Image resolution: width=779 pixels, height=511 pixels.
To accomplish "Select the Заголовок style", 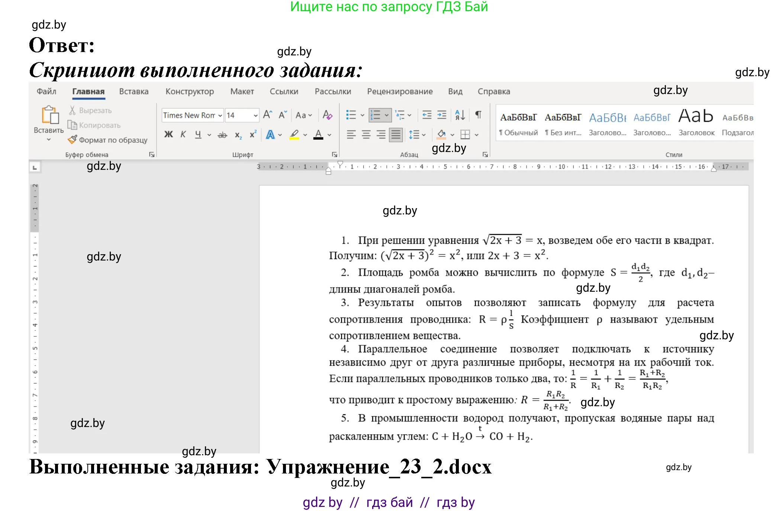I will click(696, 123).
